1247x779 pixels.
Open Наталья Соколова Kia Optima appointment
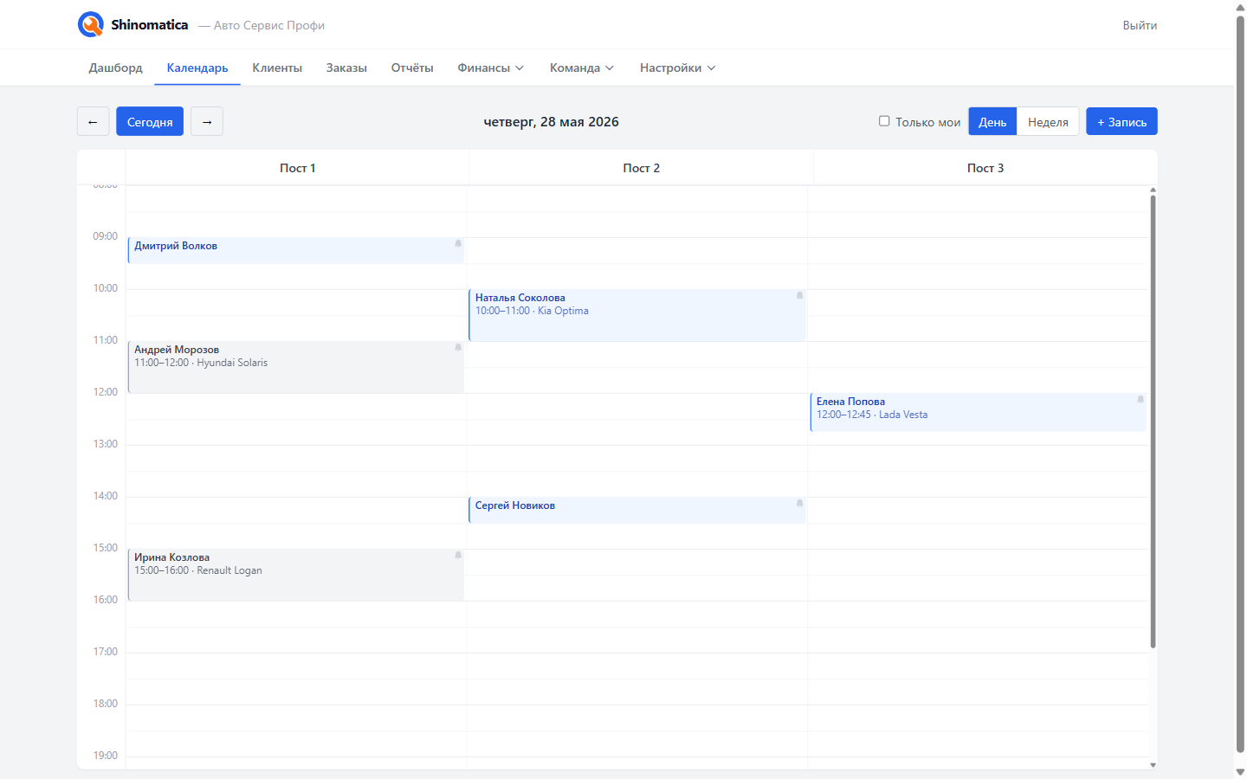[x=637, y=315]
